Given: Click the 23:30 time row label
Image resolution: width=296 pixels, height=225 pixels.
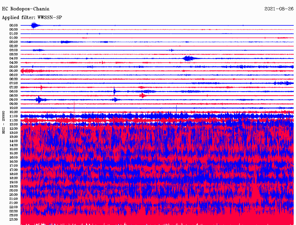Looking at the screenshot, I should coord(14,220).
